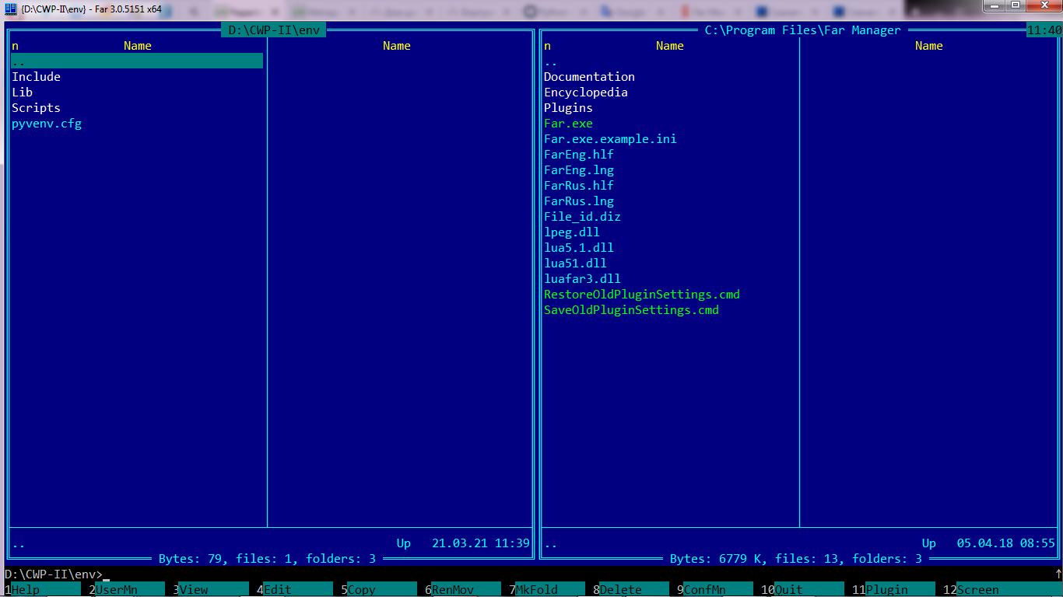1063x597 pixels.
Task: Click the 6 RenMov key bar button
Action: (462, 589)
